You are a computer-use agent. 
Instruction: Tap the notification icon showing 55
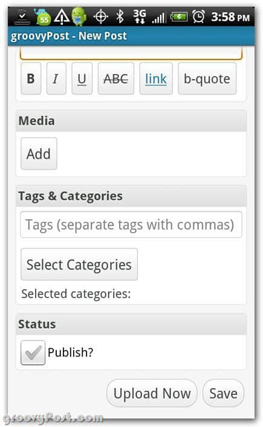coord(42,17)
